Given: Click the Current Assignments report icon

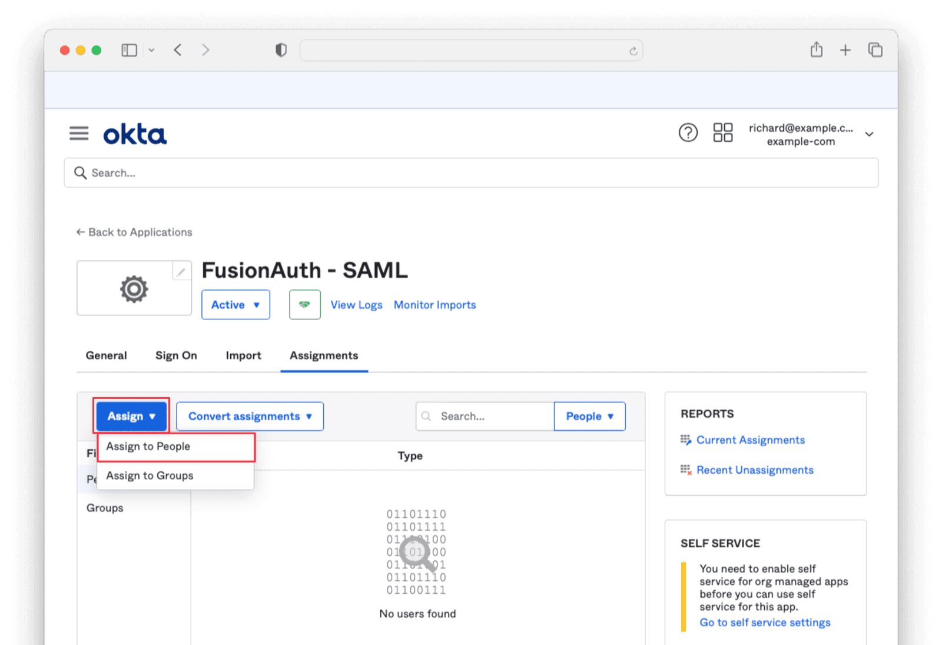Looking at the screenshot, I should (686, 440).
